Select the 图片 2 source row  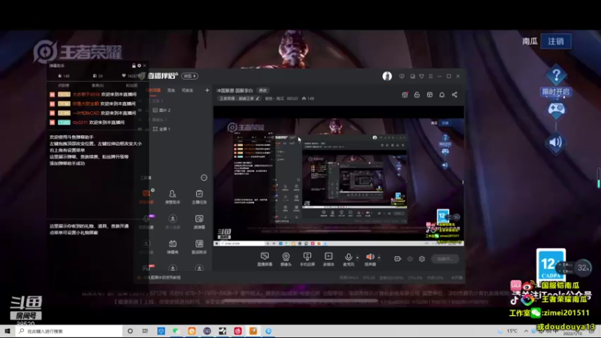click(173, 110)
